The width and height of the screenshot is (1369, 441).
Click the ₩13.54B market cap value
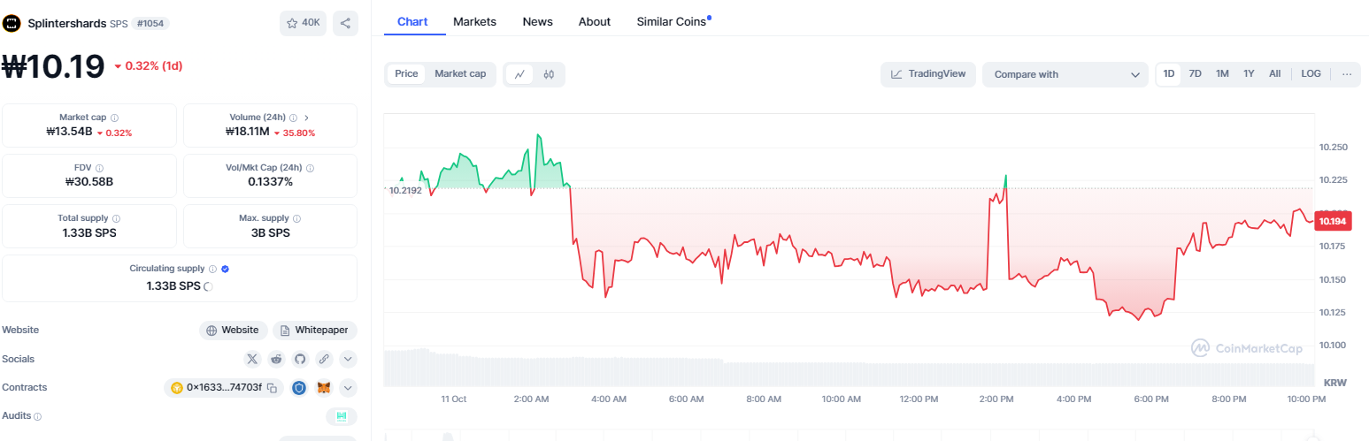(69, 133)
